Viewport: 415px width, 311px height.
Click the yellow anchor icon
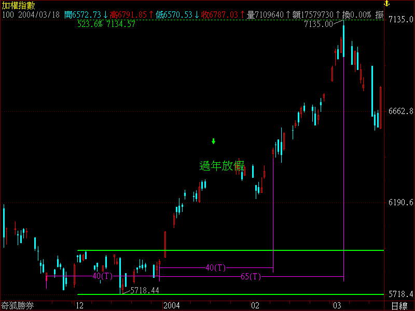click(386, 4)
